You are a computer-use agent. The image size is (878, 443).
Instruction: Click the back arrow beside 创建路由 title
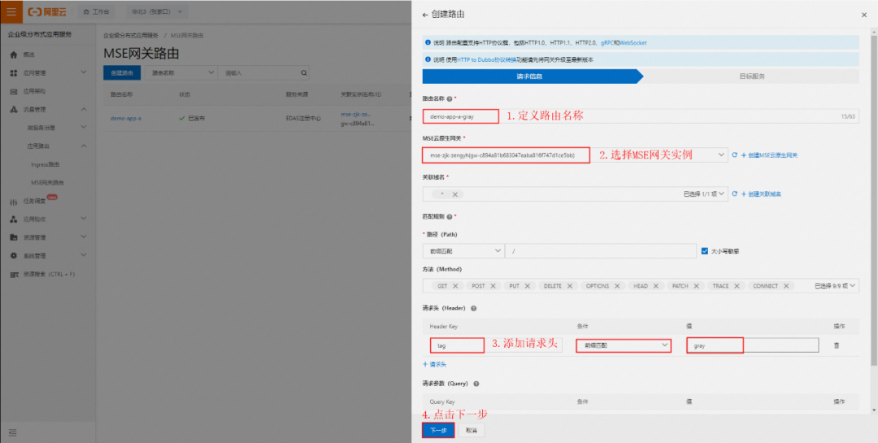point(425,15)
